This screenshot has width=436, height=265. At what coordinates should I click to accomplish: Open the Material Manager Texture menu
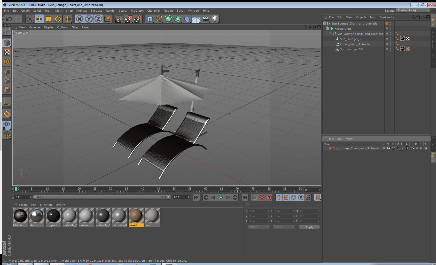[x=60, y=205]
